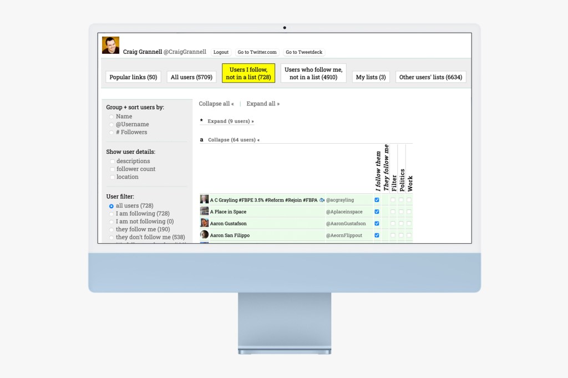
Task: Open Other users' lists (6634) tab
Action: click(x=430, y=77)
